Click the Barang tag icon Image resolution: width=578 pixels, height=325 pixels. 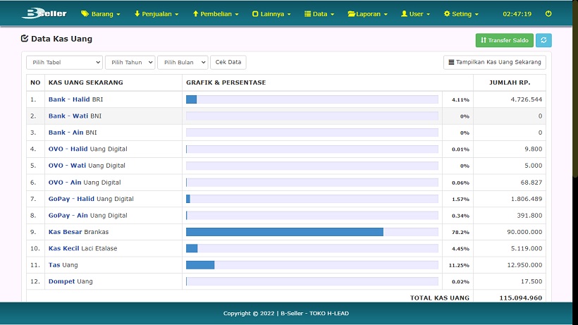pyautogui.click(x=85, y=13)
